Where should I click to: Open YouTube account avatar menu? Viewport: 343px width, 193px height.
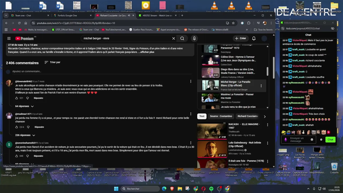click(264, 38)
